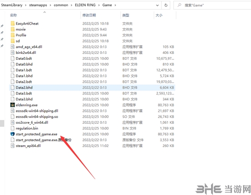Viewport: 251px width, 195px height.
Task: Click the type BIN 文件
Action: tap(129, 128)
